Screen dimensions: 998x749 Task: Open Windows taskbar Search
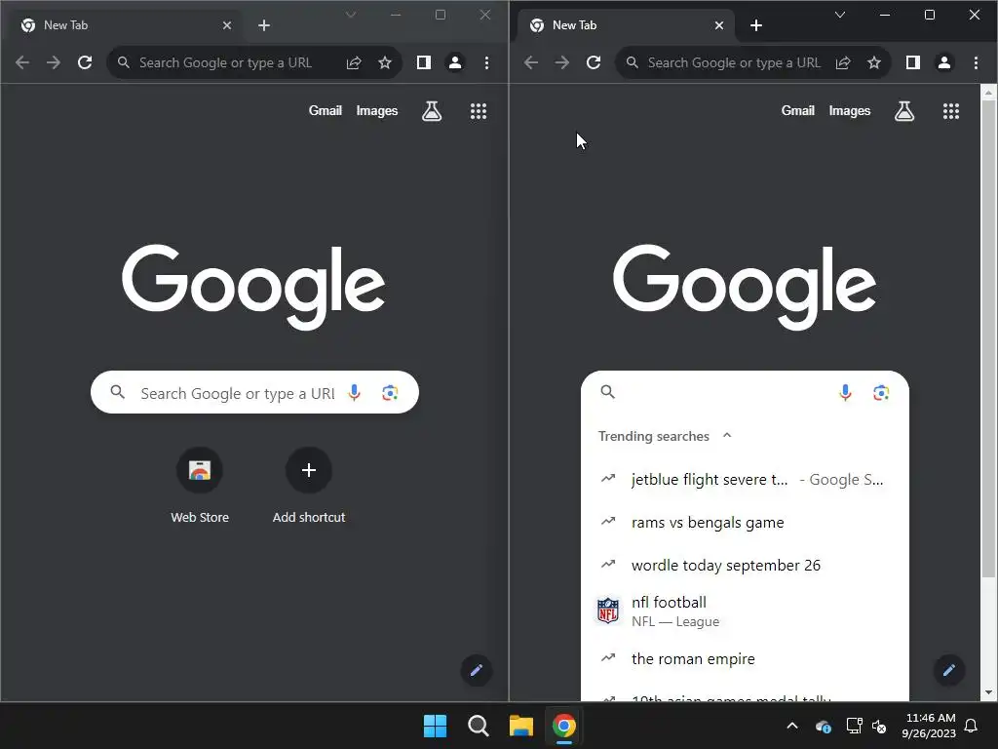pyautogui.click(x=478, y=726)
